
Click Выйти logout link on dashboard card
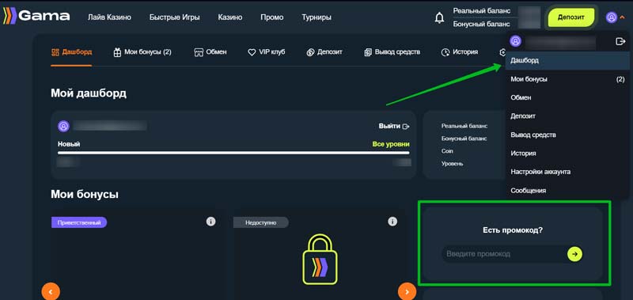pyautogui.click(x=394, y=127)
